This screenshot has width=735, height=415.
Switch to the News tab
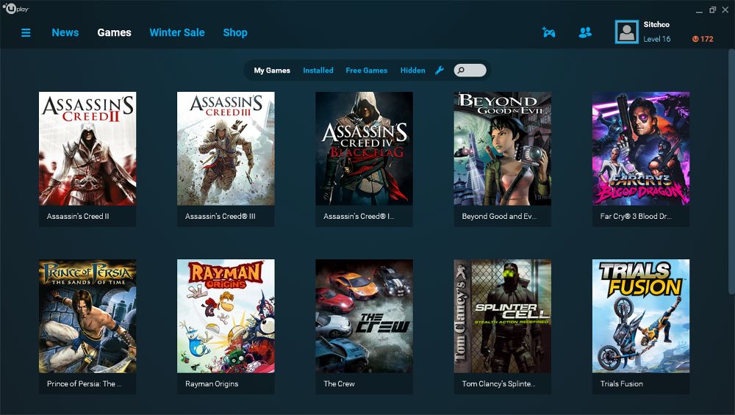coord(65,32)
